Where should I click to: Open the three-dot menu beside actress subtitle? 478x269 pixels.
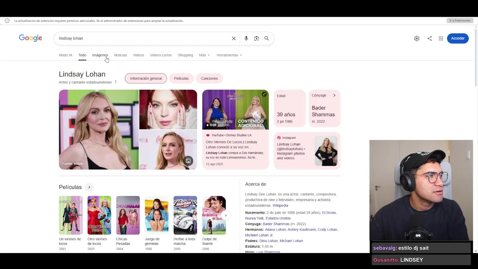pos(115,82)
